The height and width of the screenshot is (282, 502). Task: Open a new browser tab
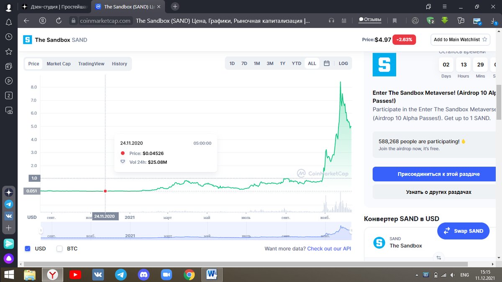click(175, 6)
